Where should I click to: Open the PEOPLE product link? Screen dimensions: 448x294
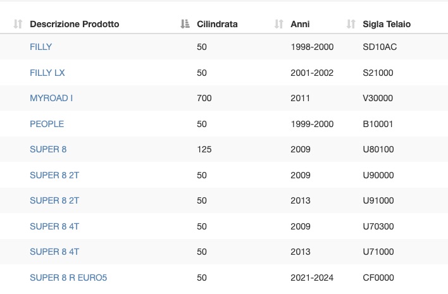pos(47,124)
